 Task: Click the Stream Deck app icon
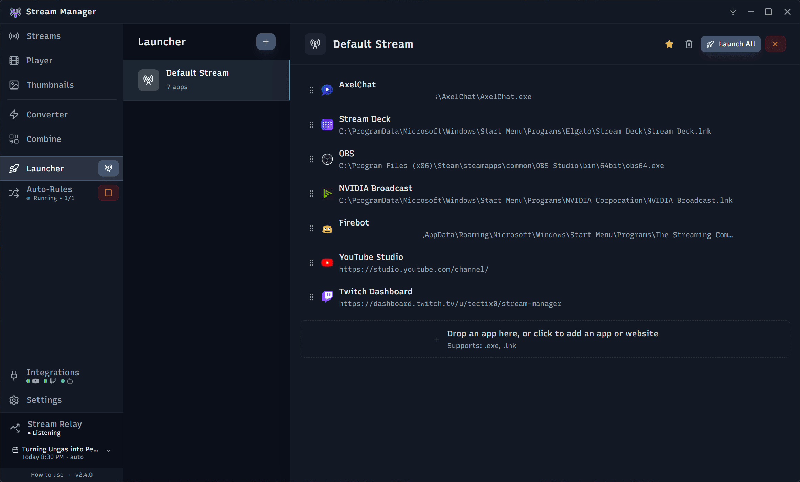coord(327,125)
